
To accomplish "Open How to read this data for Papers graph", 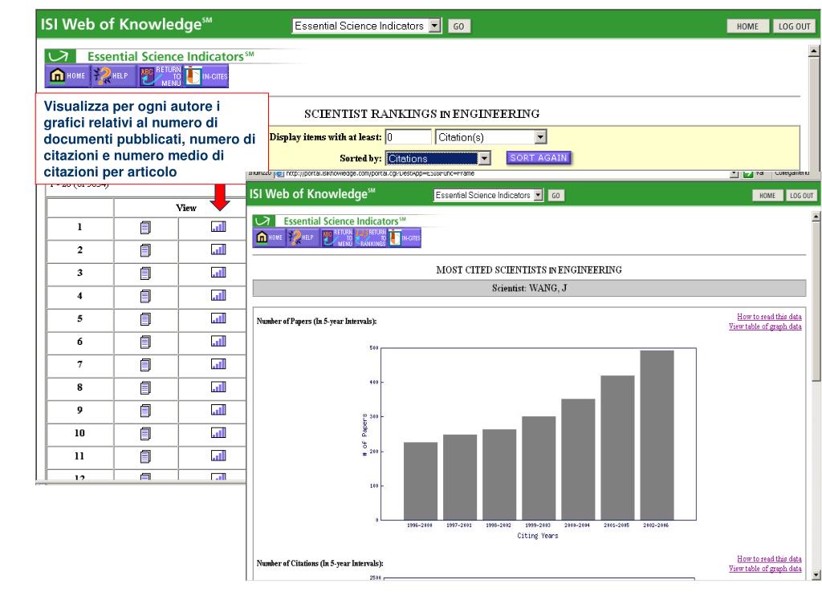I will 769,316.
